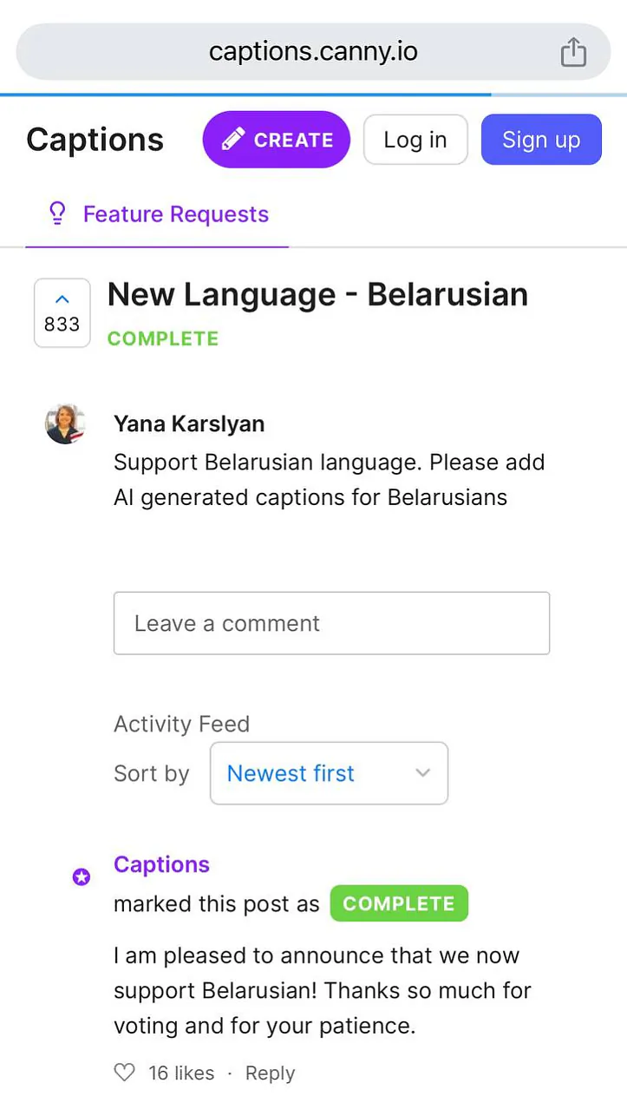Reply to the Captions announcement
Image resolution: width=627 pixels, height=1109 pixels.
(270, 1073)
